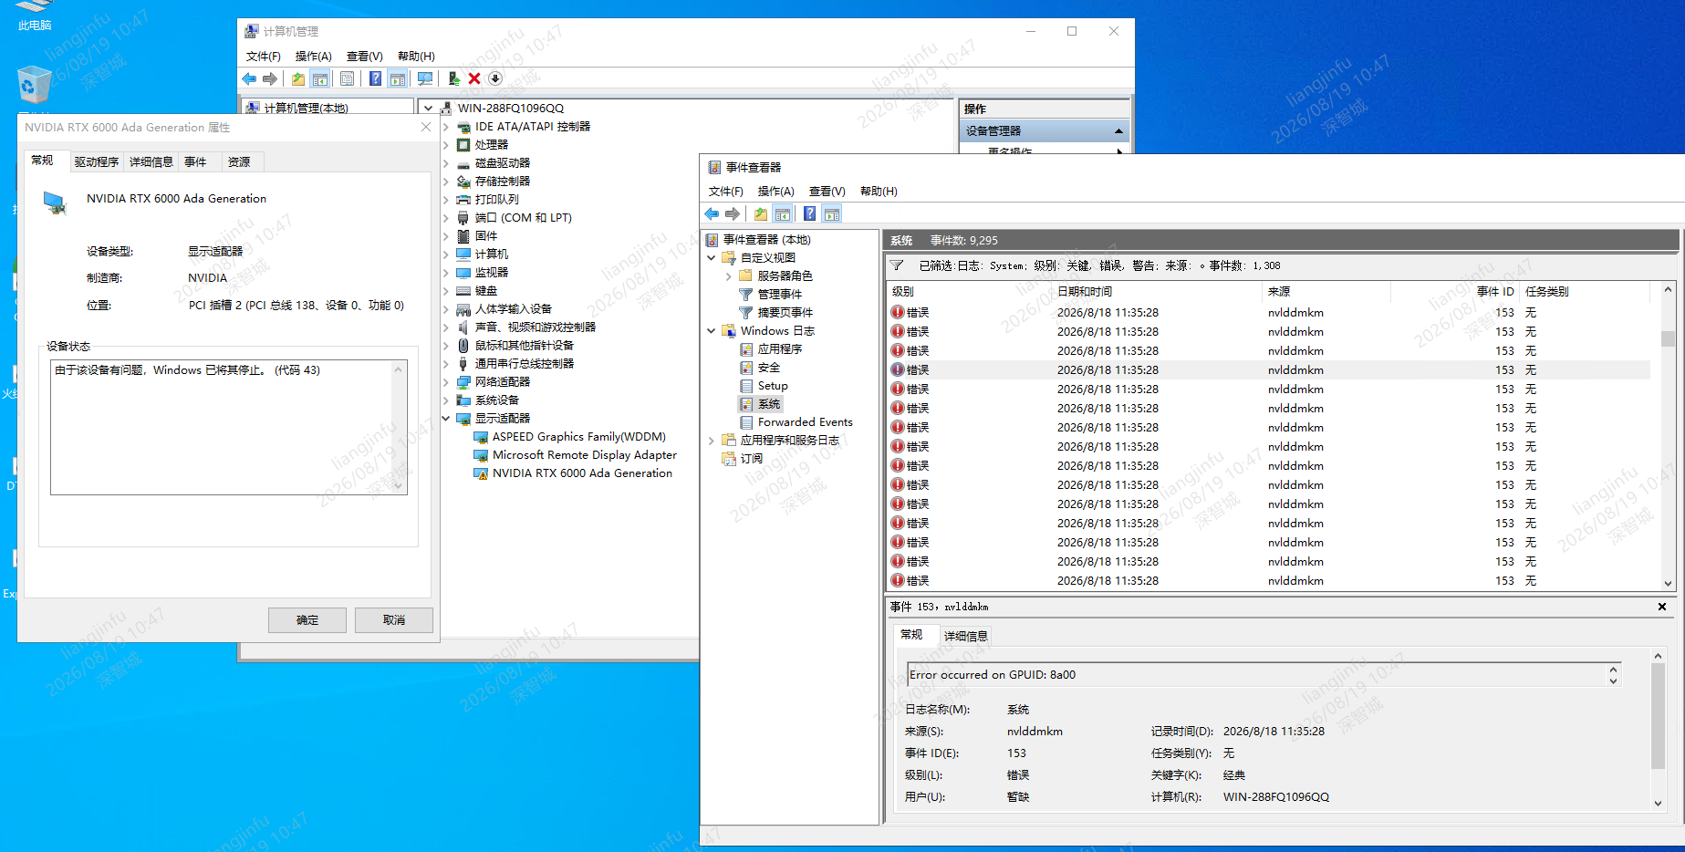Collapse 设备管理器 section in actions pane
Viewport: 1685px width, 852px height.
1118,131
